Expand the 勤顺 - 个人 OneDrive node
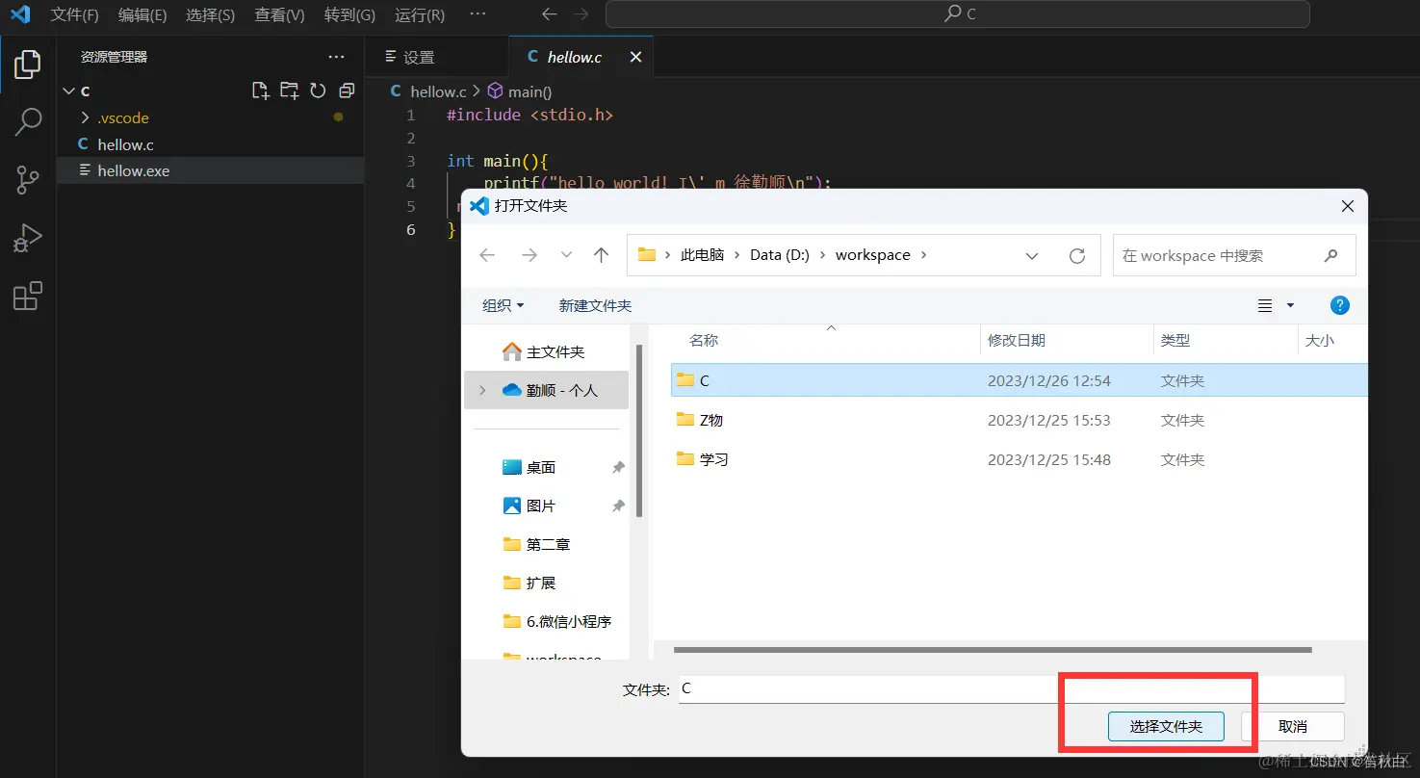Viewport: 1420px width, 778px height. [x=482, y=390]
